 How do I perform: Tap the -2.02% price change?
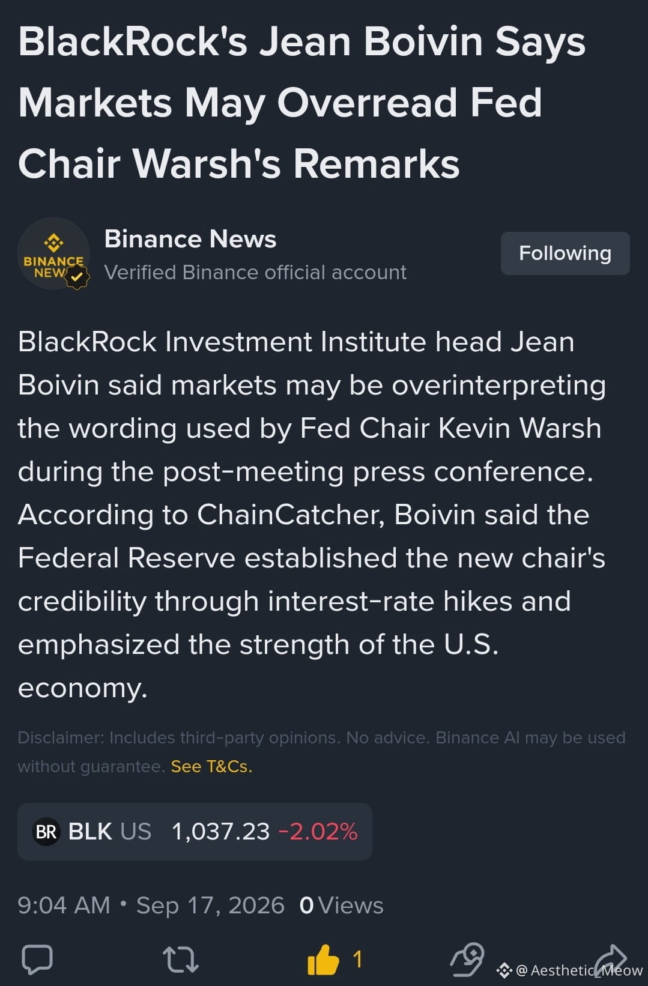coord(318,832)
